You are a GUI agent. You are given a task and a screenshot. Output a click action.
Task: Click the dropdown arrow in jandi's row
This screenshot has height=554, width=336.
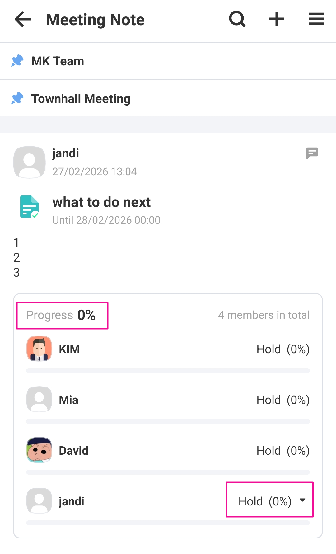pos(302,500)
